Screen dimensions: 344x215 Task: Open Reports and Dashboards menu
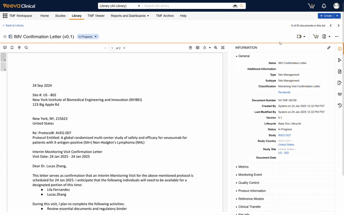pos(130,16)
